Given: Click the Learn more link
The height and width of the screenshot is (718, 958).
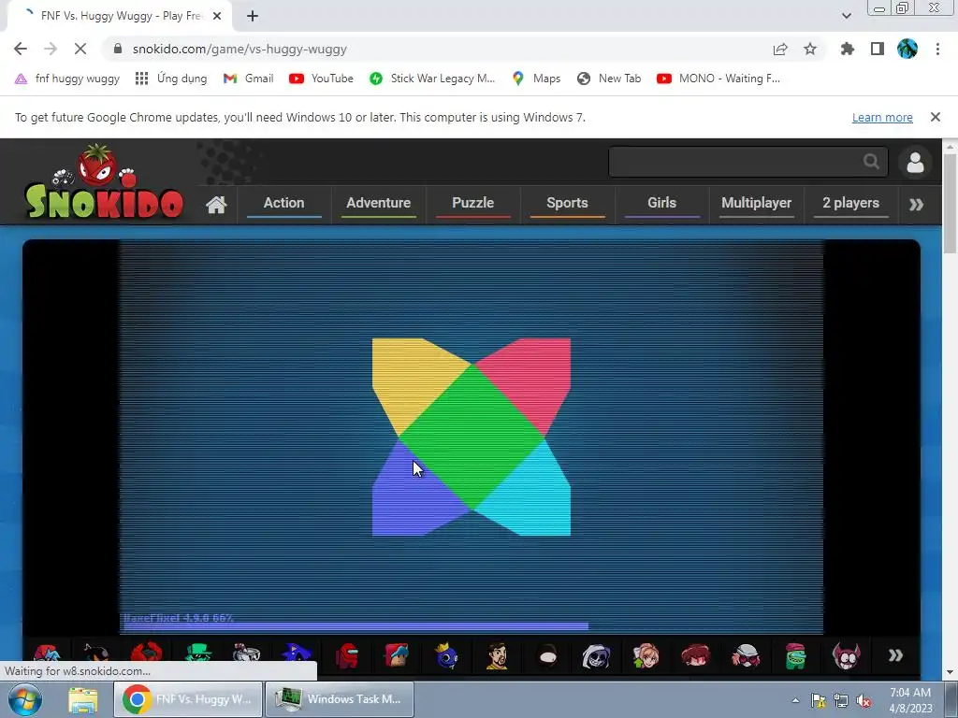Looking at the screenshot, I should coord(882,117).
